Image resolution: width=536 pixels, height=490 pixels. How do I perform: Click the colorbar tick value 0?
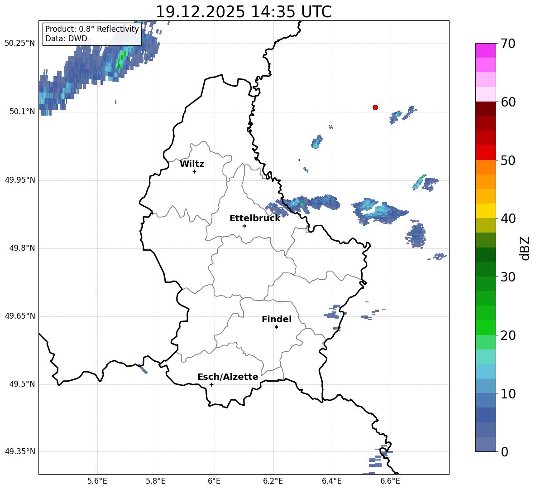[x=504, y=451]
